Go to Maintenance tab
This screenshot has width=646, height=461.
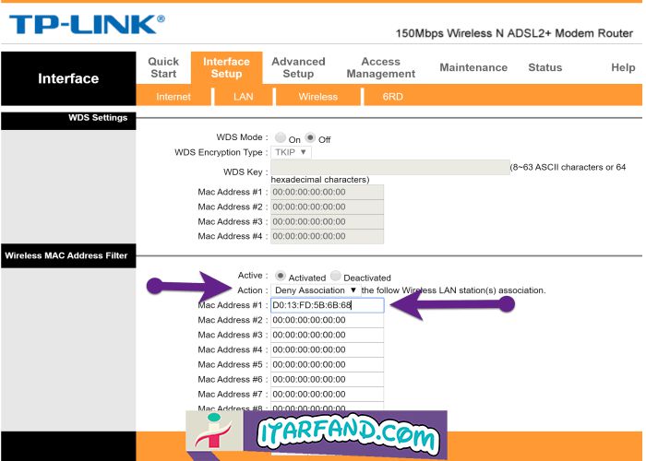pyautogui.click(x=473, y=67)
